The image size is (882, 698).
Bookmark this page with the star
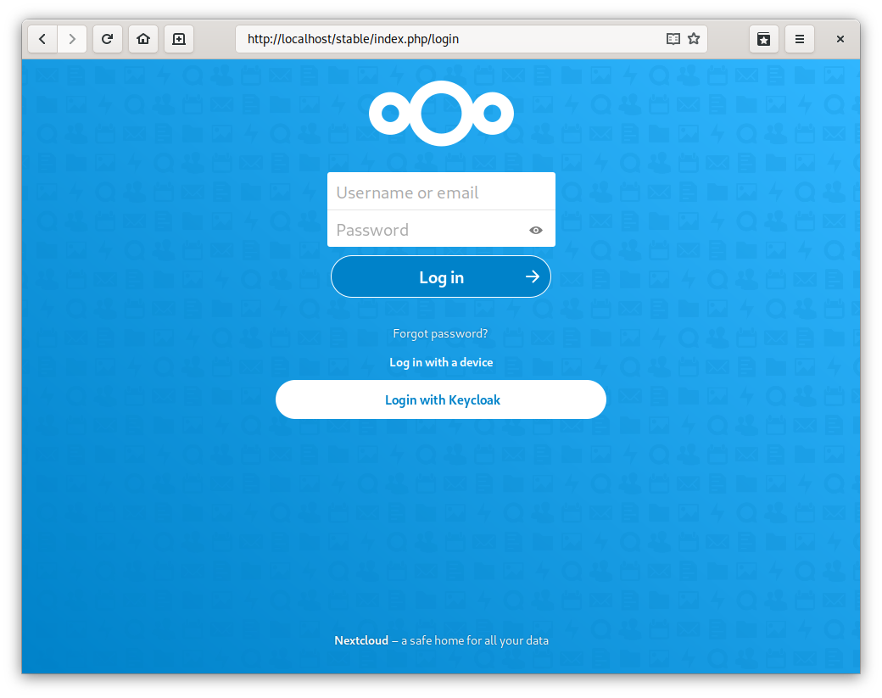692,38
